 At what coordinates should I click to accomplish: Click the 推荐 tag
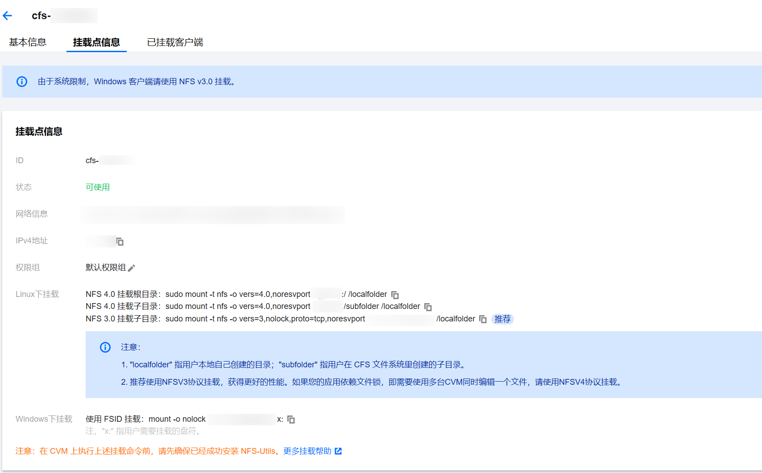tap(502, 319)
